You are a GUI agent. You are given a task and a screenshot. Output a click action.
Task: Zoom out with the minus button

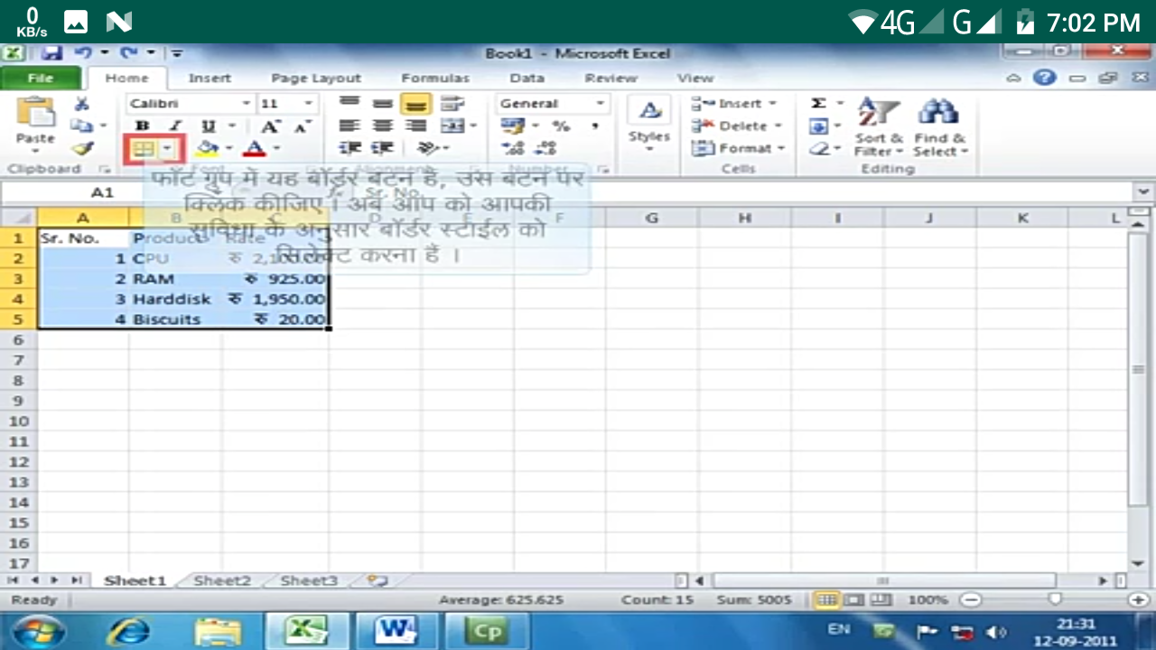coord(971,599)
